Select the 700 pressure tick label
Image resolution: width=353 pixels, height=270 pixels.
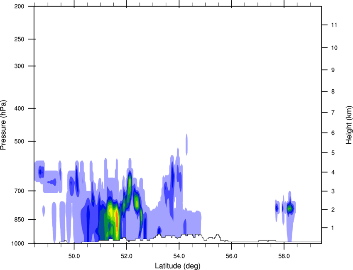pos(20,191)
